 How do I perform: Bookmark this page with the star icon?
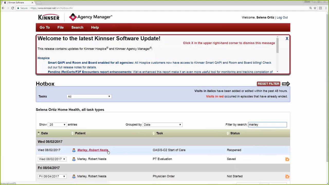pos(315,8)
